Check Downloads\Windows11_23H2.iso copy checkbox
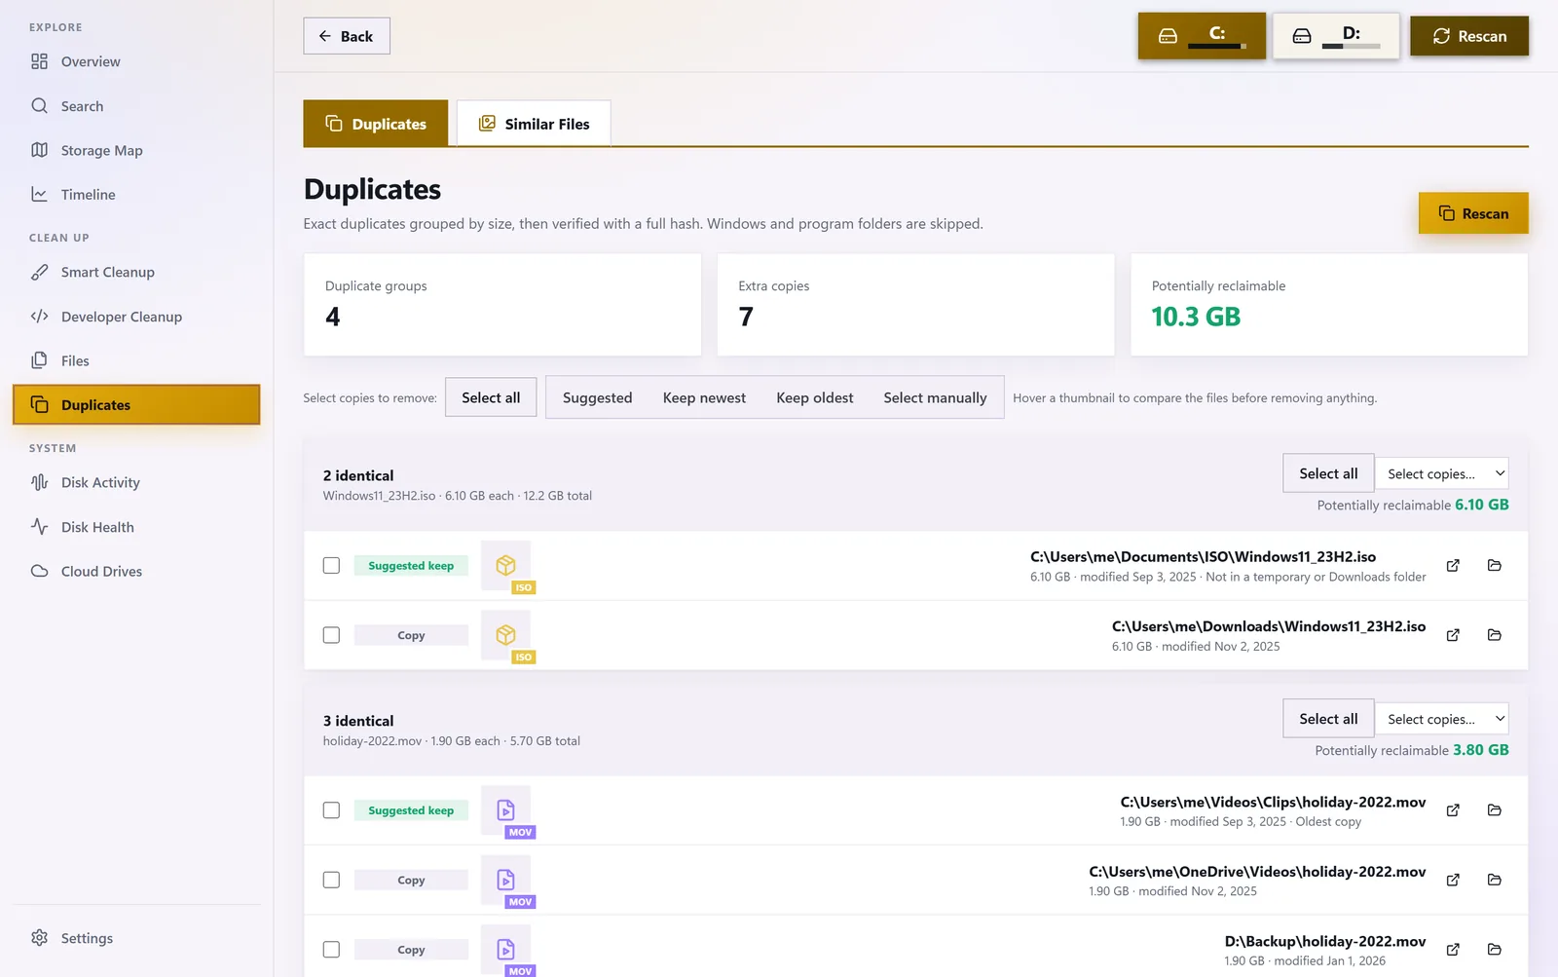The width and height of the screenshot is (1558, 977). click(331, 635)
